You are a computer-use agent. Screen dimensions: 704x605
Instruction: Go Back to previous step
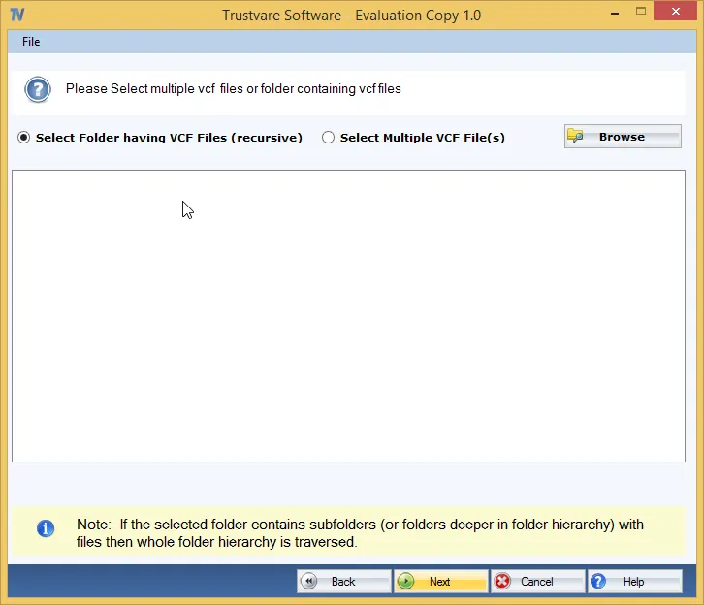pyautogui.click(x=343, y=581)
